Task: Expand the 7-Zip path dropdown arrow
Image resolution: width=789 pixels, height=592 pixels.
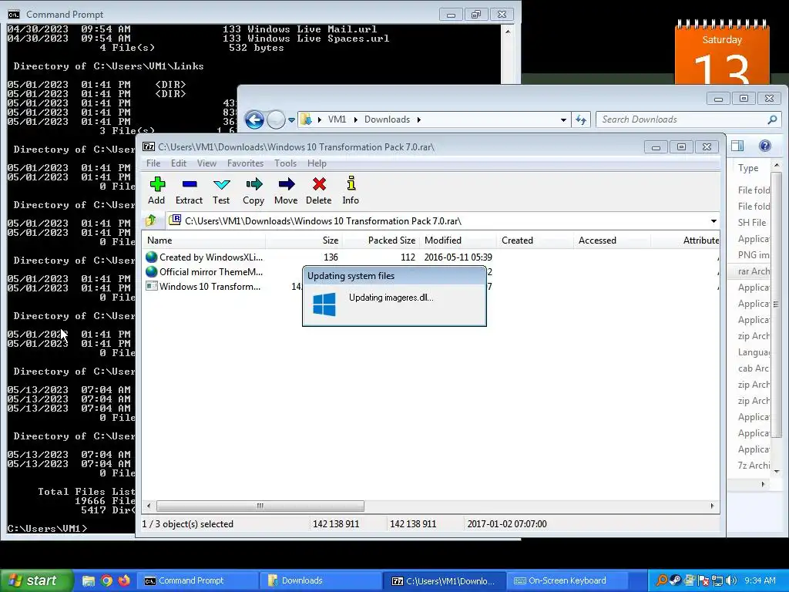Action: click(x=713, y=221)
